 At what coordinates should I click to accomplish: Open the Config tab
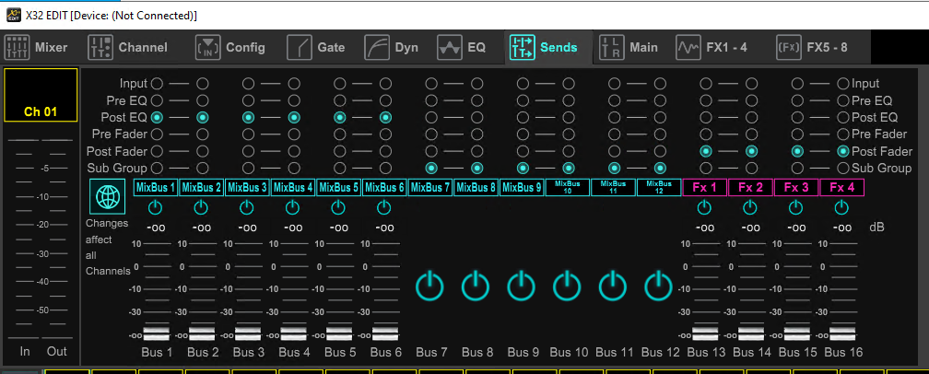click(229, 47)
